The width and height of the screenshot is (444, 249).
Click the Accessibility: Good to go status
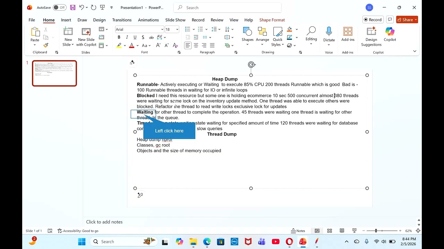pos(78,231)
